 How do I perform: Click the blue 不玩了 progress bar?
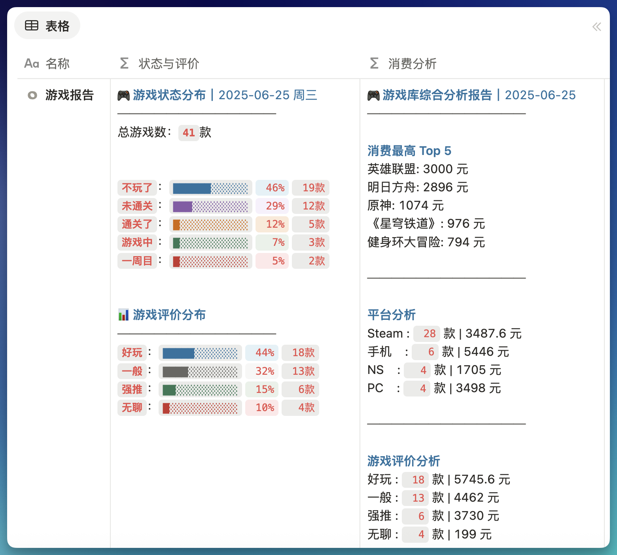tap(211, 188)
